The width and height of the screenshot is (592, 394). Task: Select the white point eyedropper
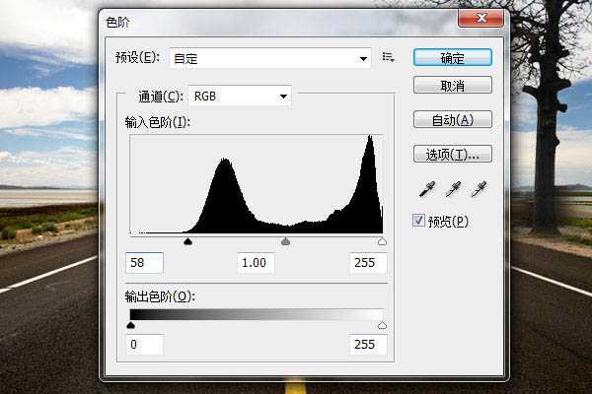[480, 188]
